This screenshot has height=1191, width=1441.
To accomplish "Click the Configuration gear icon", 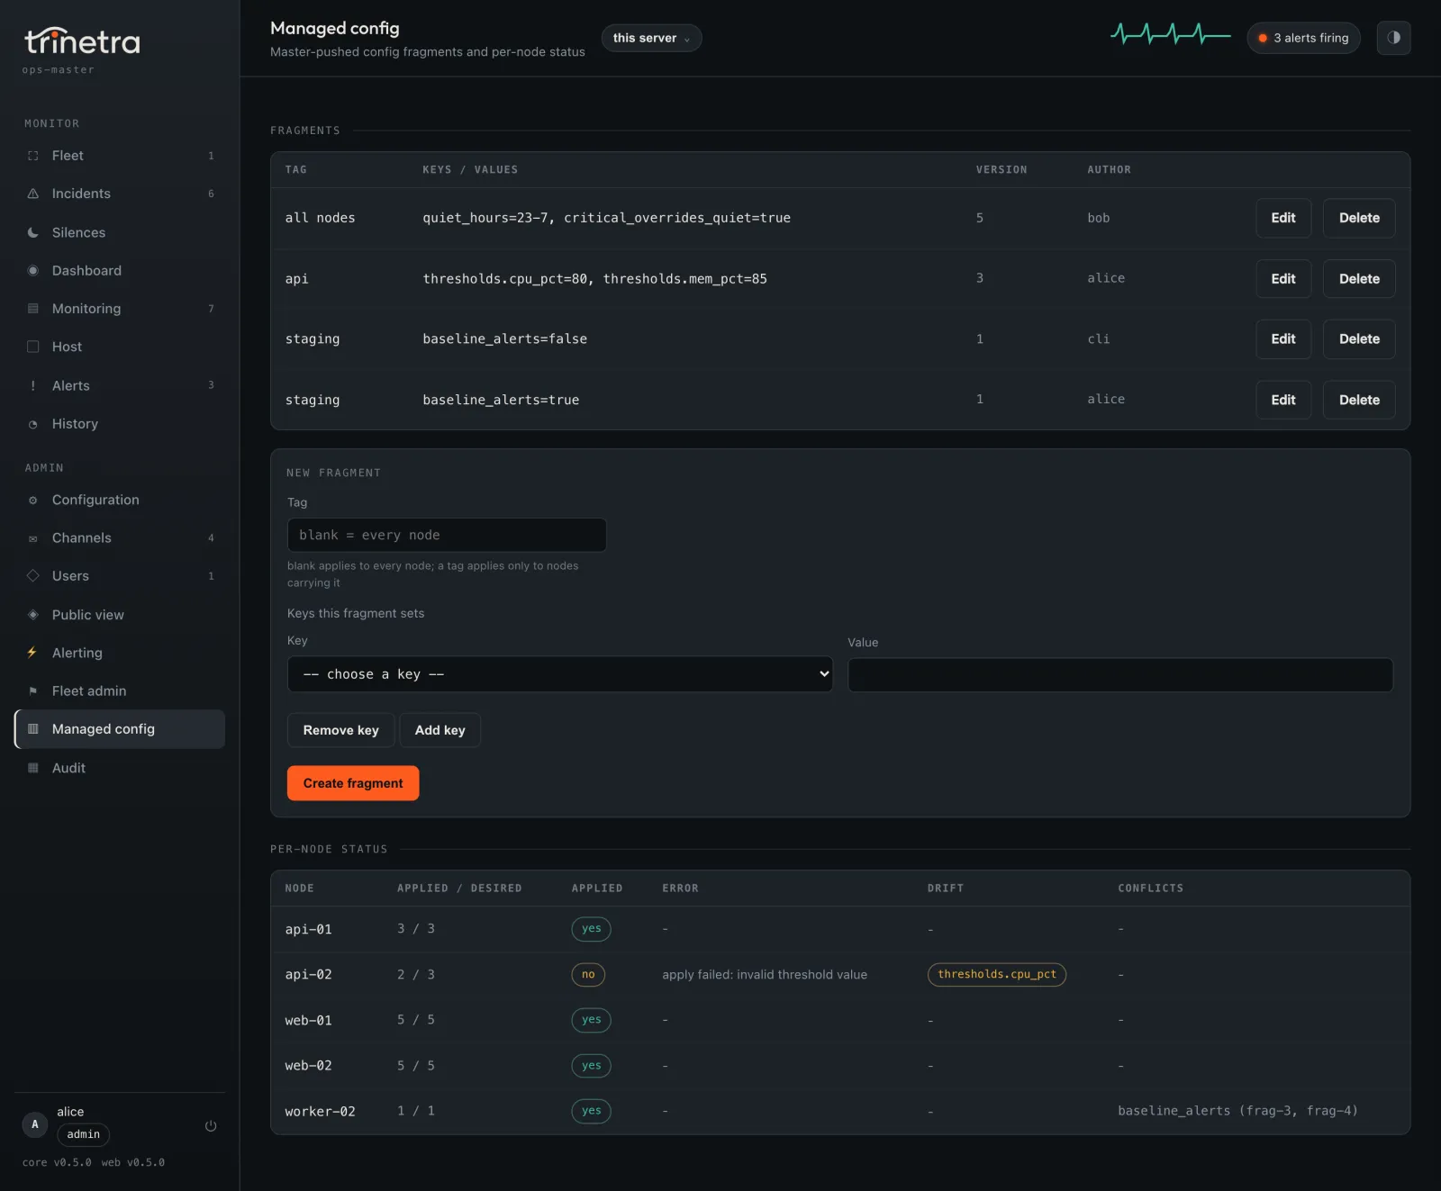I will (33, 500).
